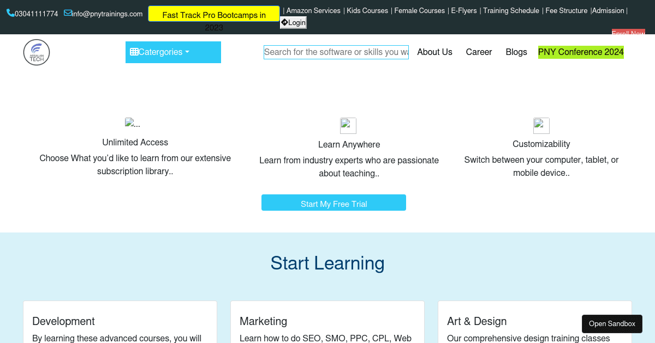Viewport: 655px width, 343px height.
Task: Click the PNY Conference 2024 link
Action: (x=580, y=52)
